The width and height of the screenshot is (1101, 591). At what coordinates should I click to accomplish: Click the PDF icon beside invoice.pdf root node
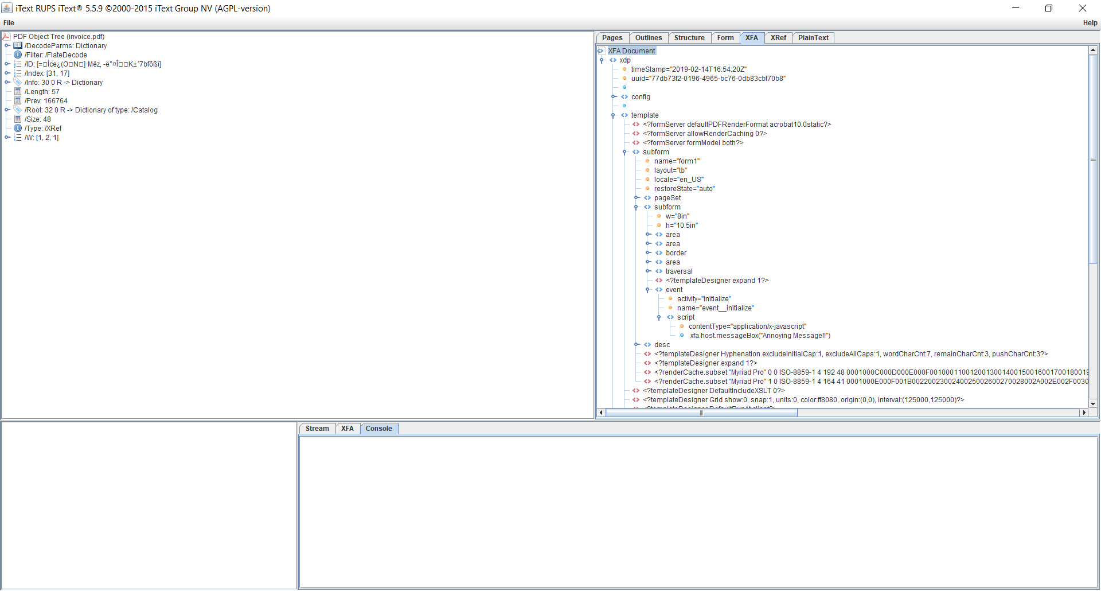pyautogui.click(x=6, y=36)
